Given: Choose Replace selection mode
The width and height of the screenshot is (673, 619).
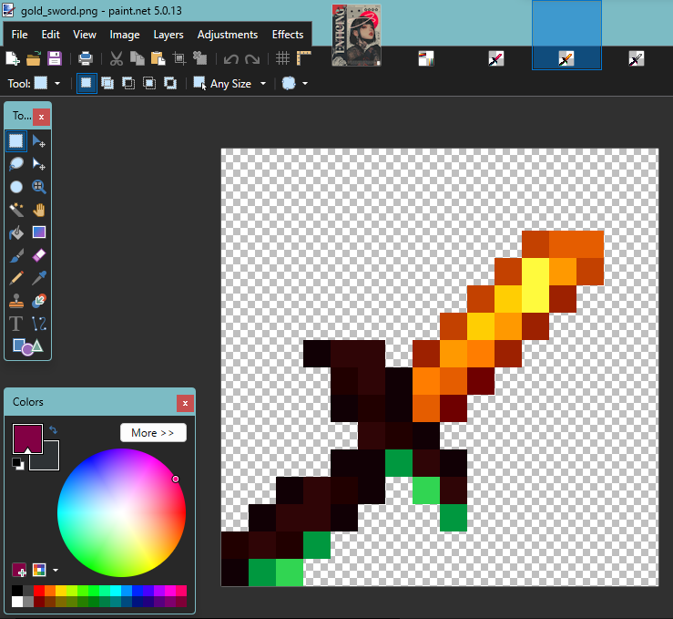Looking at the screenshot, I should [87, 83].
